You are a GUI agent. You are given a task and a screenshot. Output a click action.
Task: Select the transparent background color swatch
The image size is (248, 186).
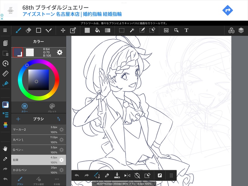click(30, 52)
